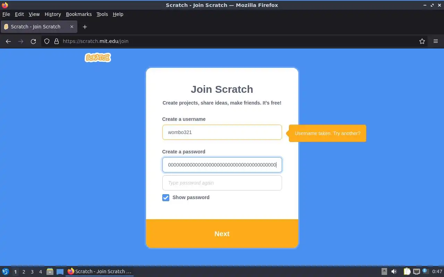The height and width of the screenshot is (277, 444).
Task: Uncheck the Show password checkbox
Action: [166, 198]
